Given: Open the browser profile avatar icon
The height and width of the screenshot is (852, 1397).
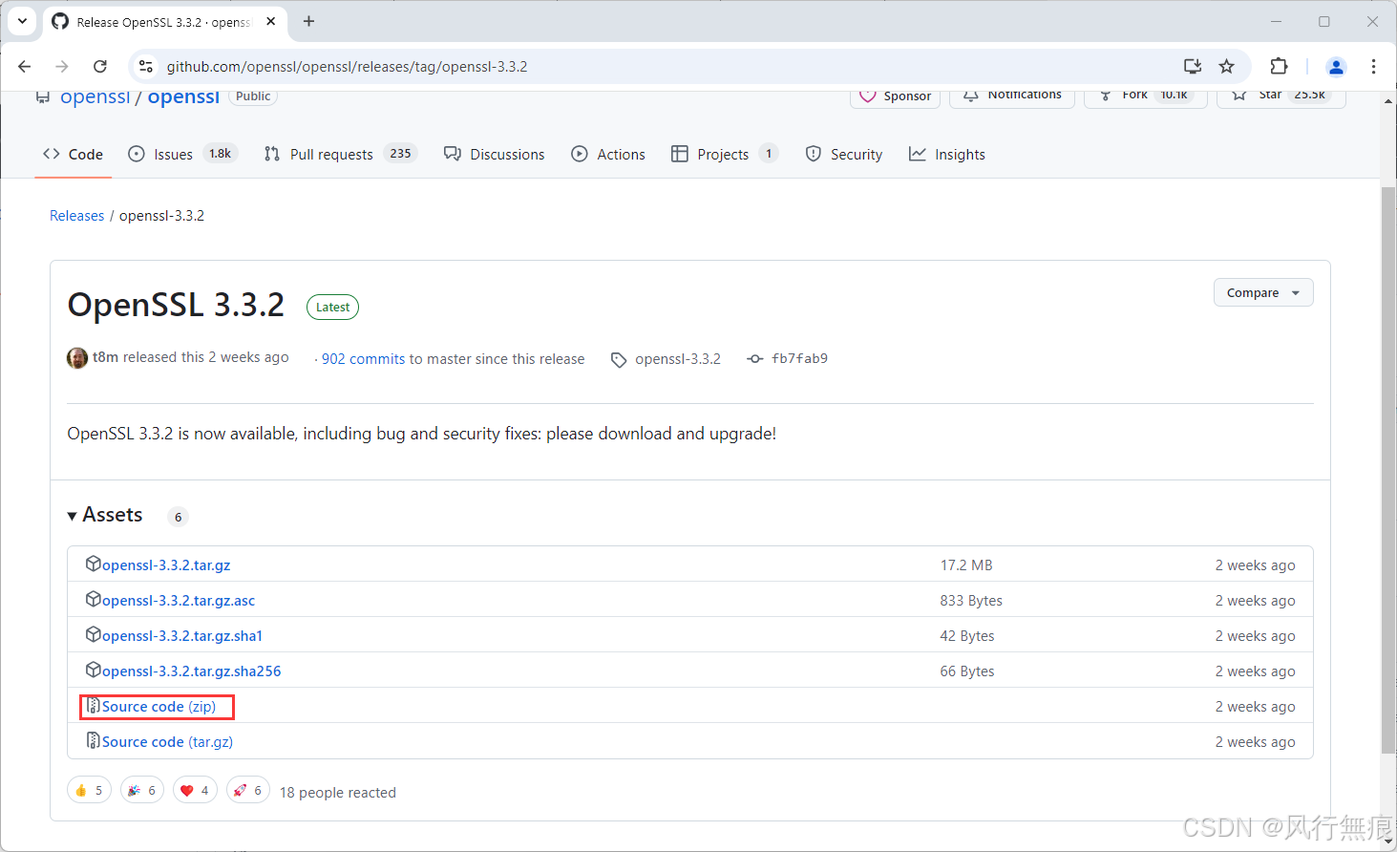Looking at the screenshot, I should tap(1336, 66).
